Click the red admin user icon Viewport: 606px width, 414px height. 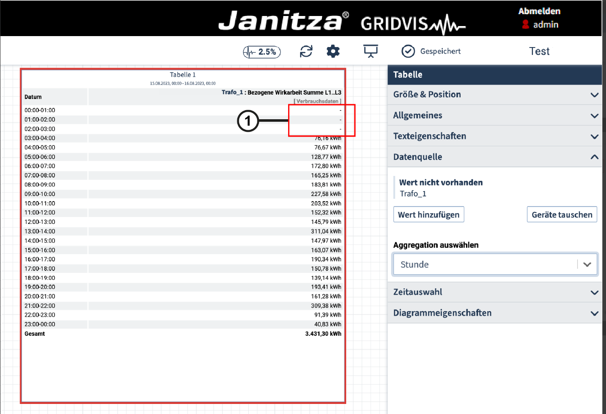[526, 25]
